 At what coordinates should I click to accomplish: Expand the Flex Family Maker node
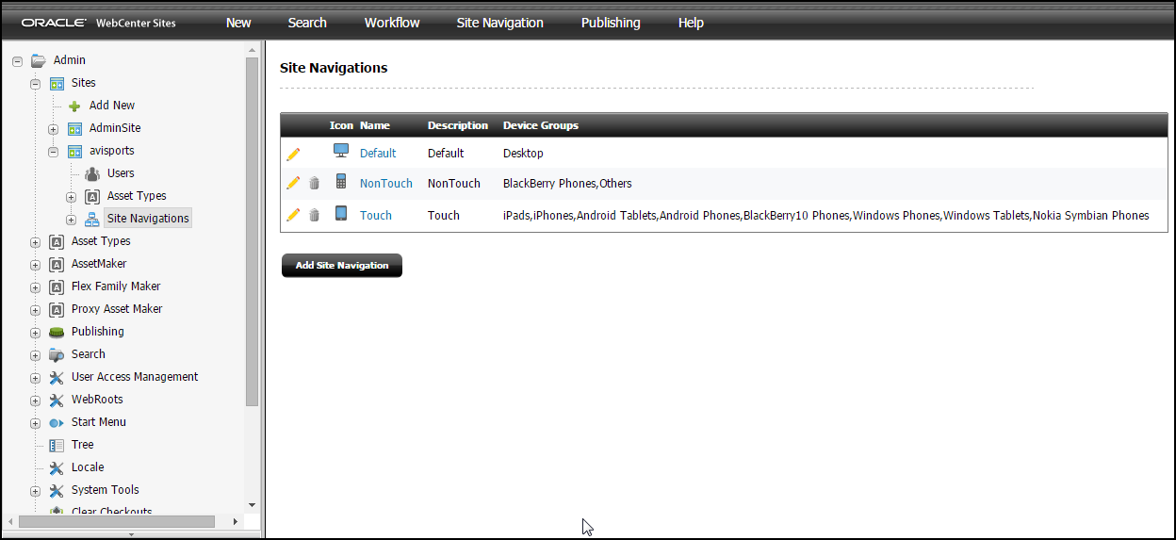35,287
